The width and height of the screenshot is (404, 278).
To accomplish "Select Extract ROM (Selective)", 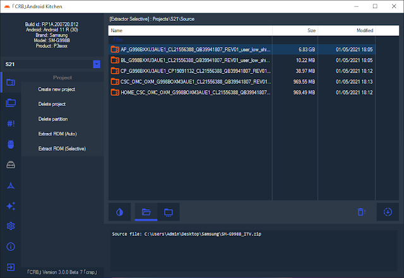I will pyautogui.click(x=62, y=149).
